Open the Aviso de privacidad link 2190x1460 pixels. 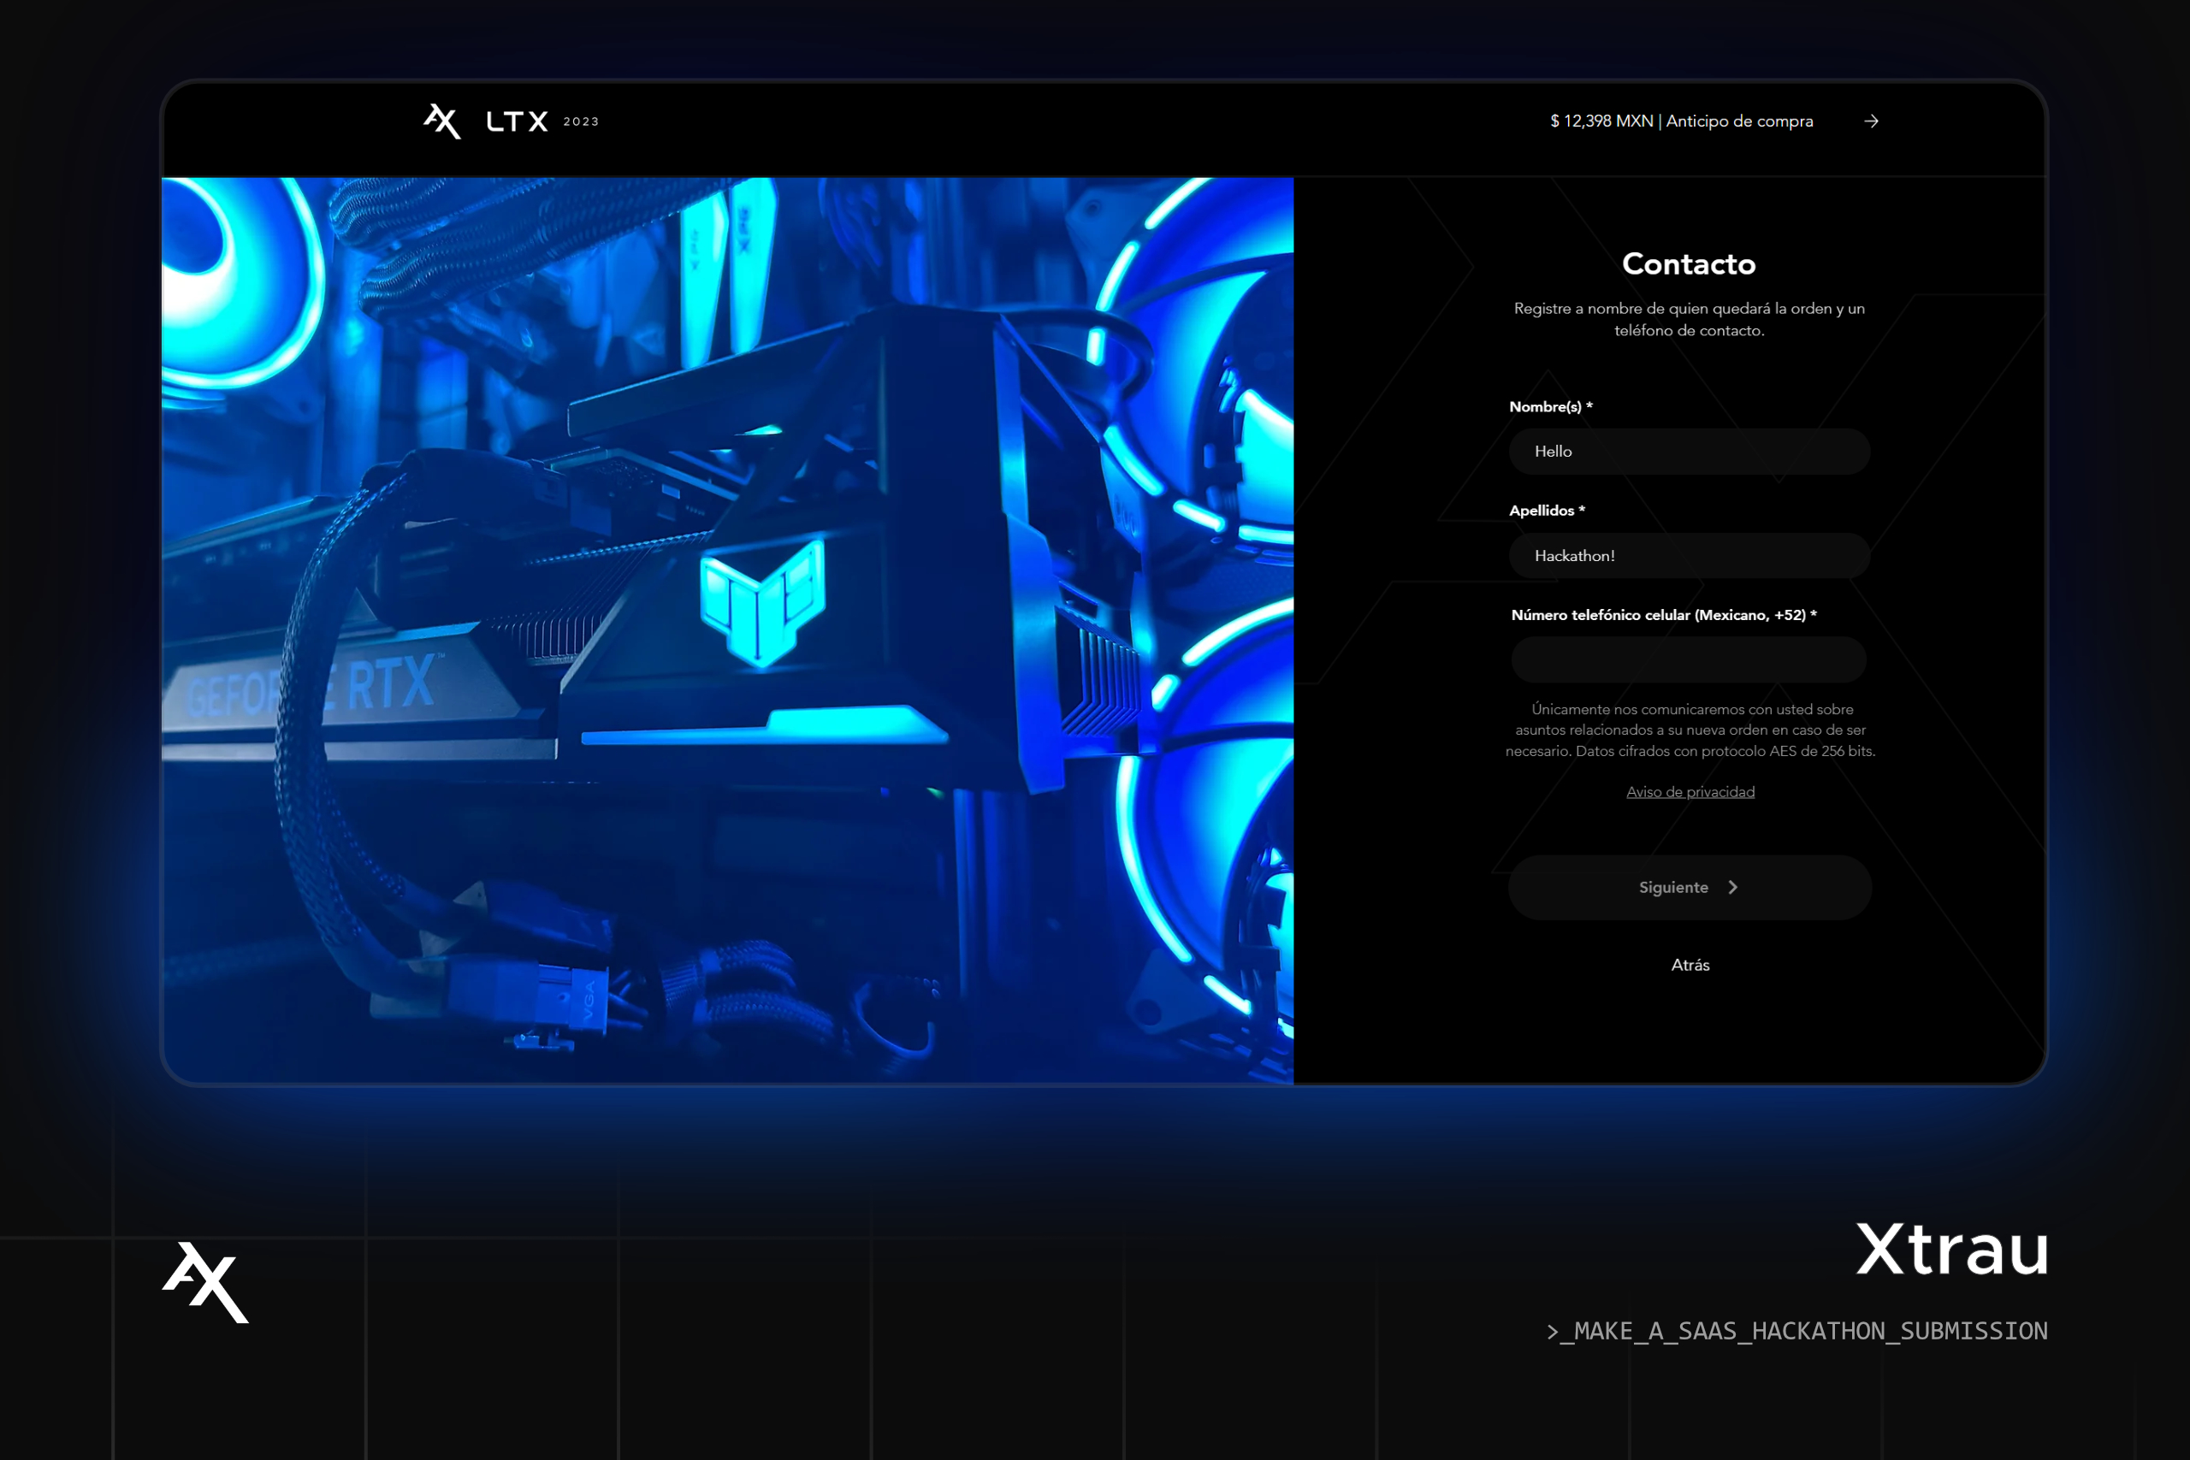click(1690, 791)
